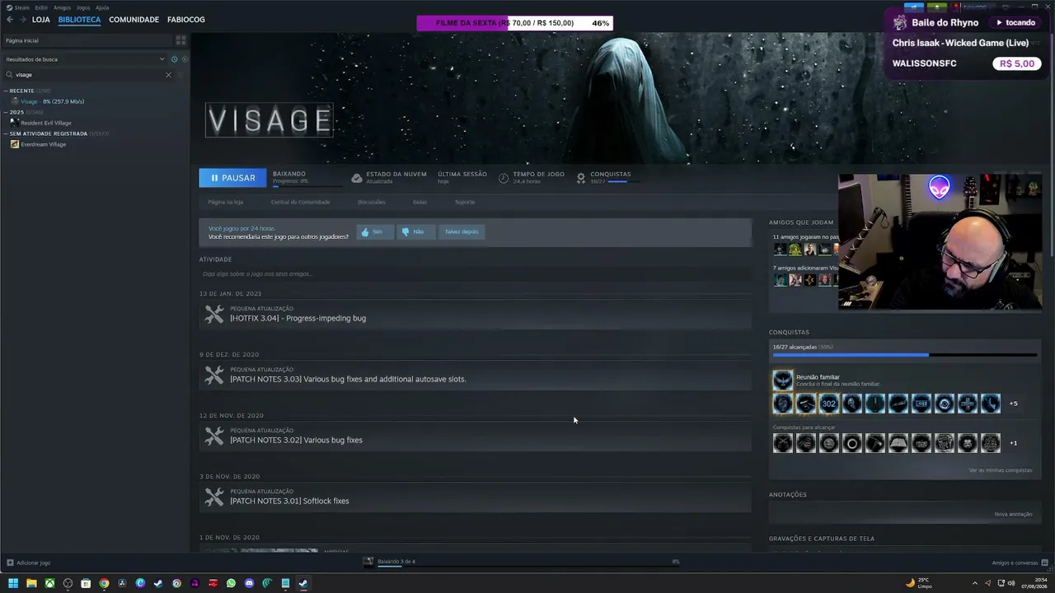Open the 'Página na loja' link
Viewport: 1055px width, 593px height.
point(226,202)
